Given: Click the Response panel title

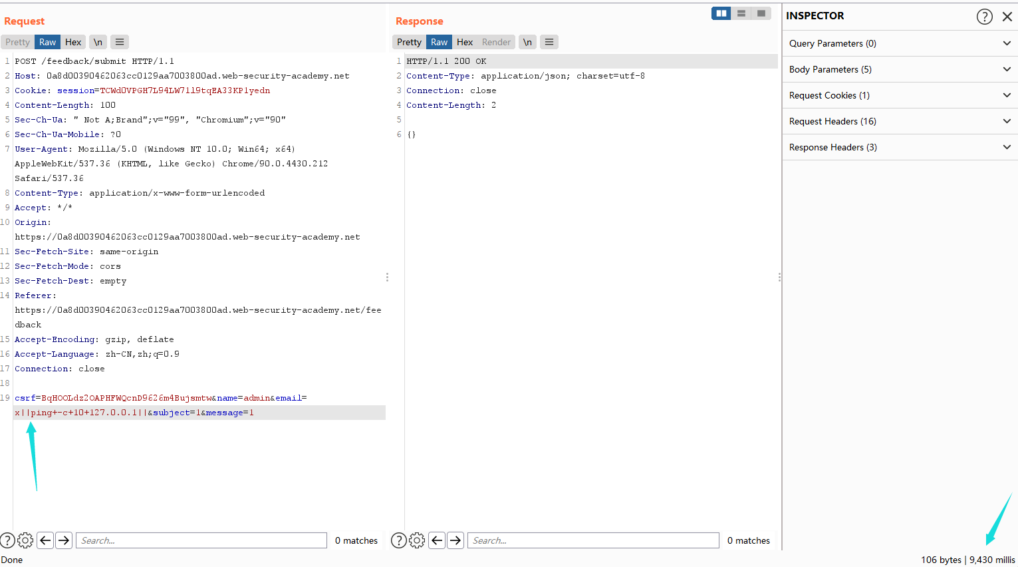Looking at the screenshot, I should click(x=419, y=21).
